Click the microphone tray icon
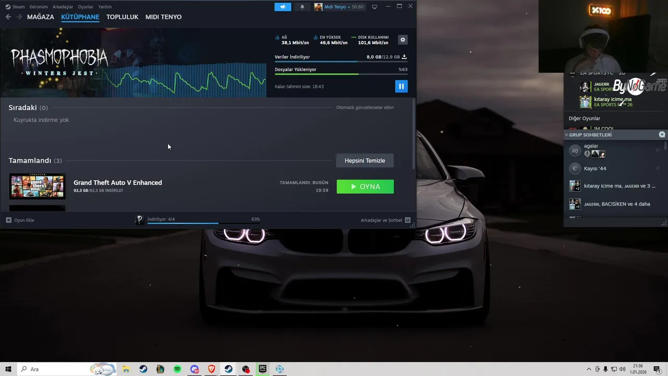 605,369
